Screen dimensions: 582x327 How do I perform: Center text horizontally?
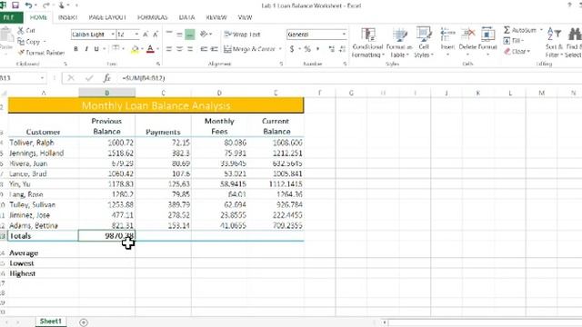[x=179, y=49]
